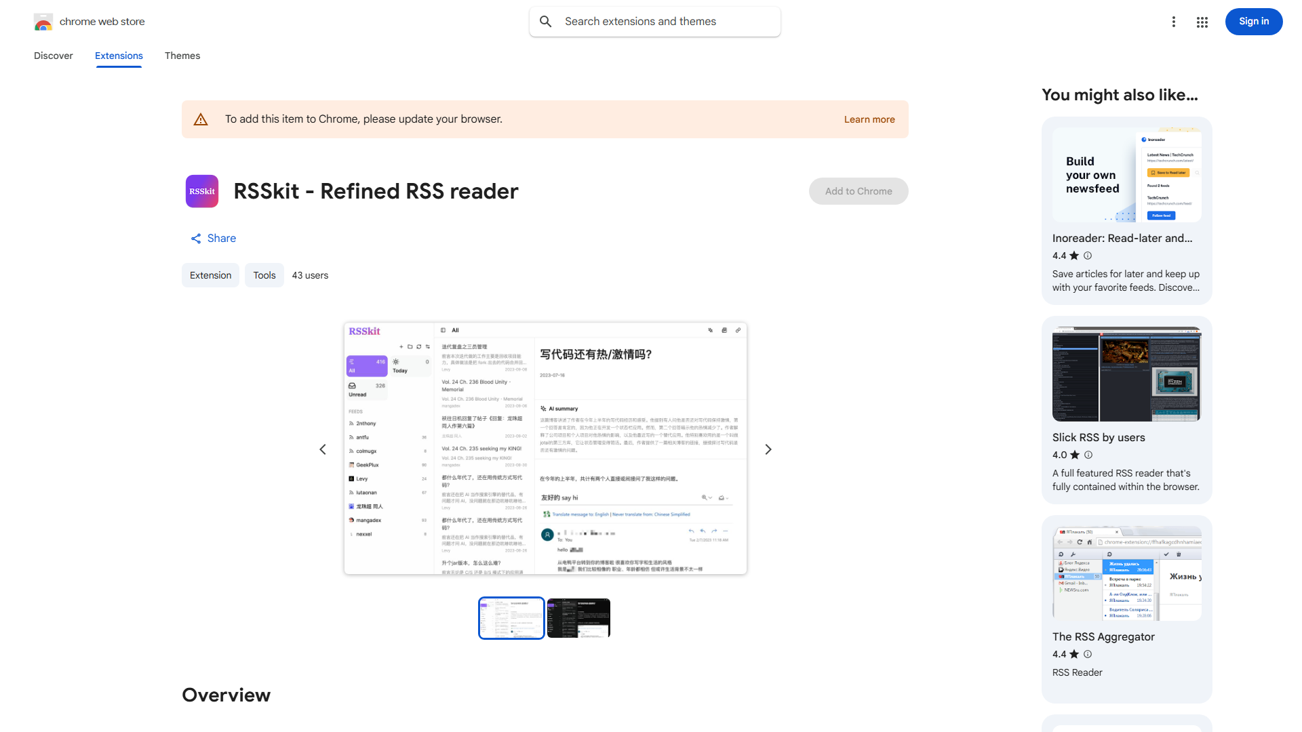This screenshot has height=732, width=1302.
Task: Click the extensions search input field
Action: pyautogui.click(x=654, y=21)
